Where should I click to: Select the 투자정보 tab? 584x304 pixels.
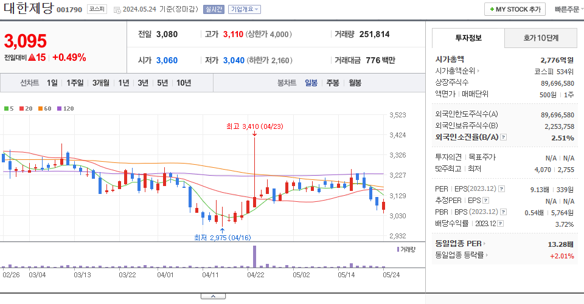[x=468, y=38]
